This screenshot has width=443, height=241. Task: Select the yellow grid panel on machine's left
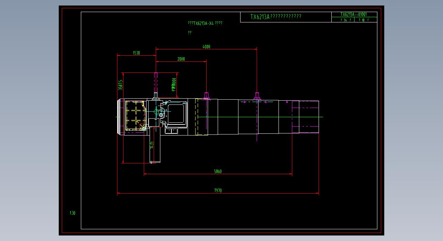[135, 116]
